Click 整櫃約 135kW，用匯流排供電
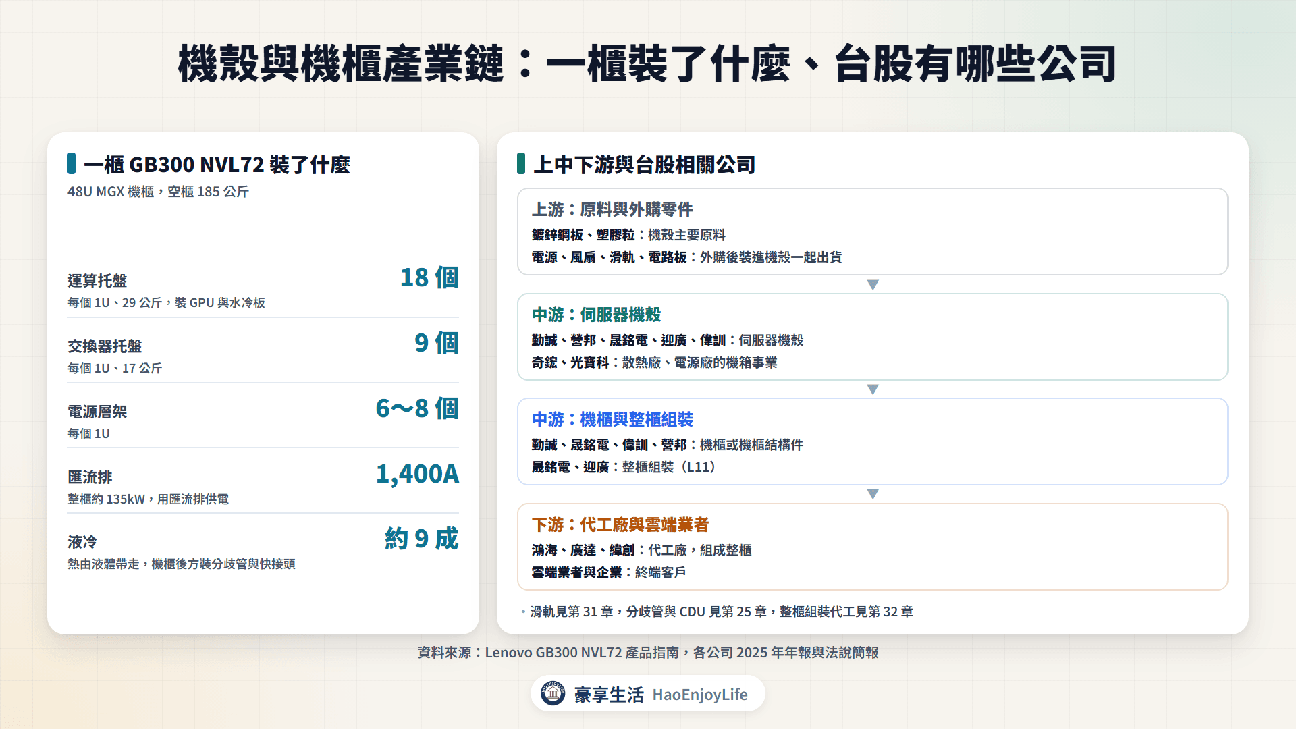This screenshot has height=729, width=1296. tap(148, 500)
